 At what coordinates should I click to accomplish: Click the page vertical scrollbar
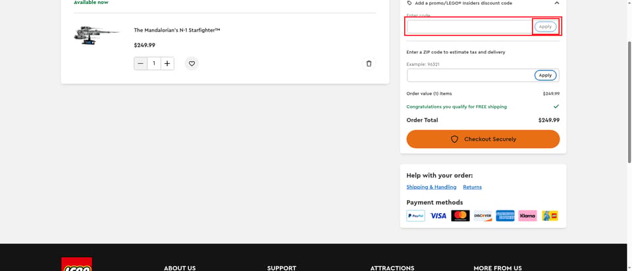point(629,101)
